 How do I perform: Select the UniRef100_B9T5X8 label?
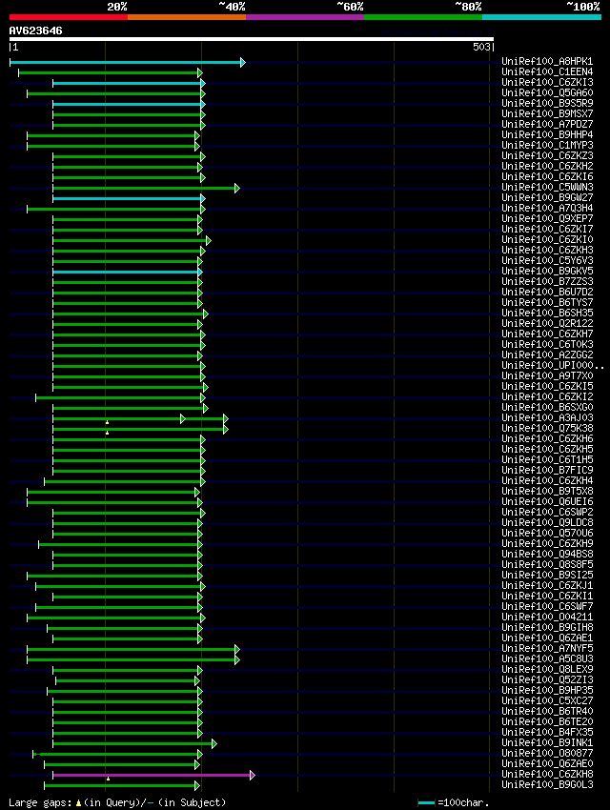547,492
